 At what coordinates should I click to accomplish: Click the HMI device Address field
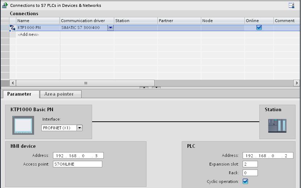tap(78, 155)
